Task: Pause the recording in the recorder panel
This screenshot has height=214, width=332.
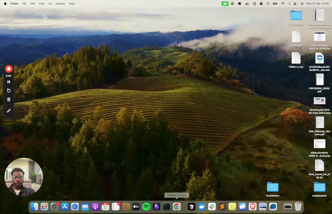Action: pos(9,82)
